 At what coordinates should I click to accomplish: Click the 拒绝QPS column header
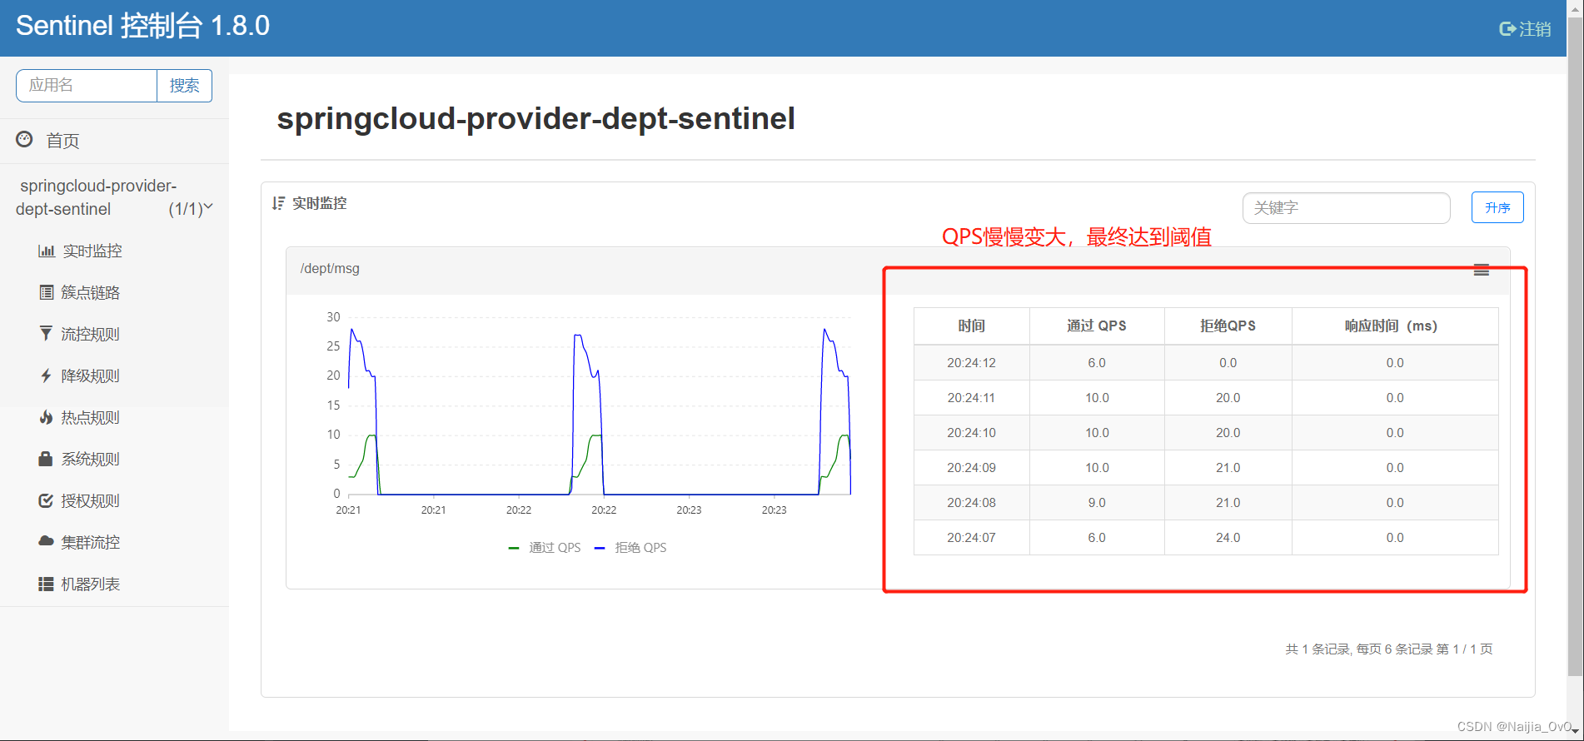[1228, 326]
